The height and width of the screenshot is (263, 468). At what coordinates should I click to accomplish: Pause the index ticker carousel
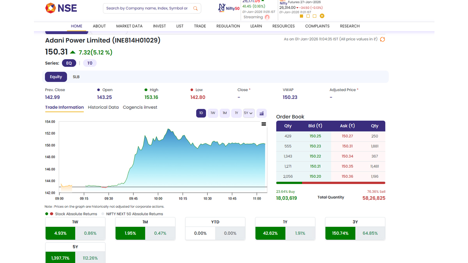[x=322, y=16]
